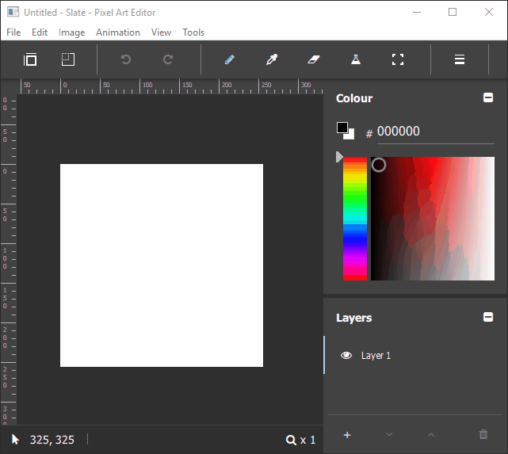Collapse the Colour panel
The width and height of the screenshot is (508, 454).
pyautogui.click(x=488, y=98)
